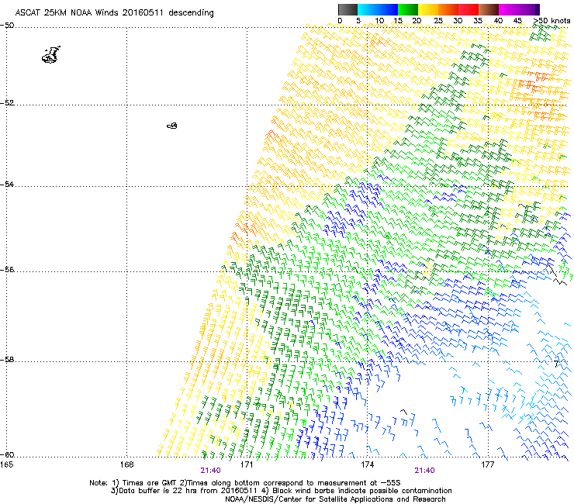Click the green 15-20 knots legend swatch
574x504 pixels.
click(x=408, y=9)
